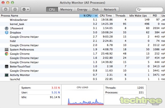Image resolution: width=165 pixels, height=108 pixels.
Task: Select the Activity Monitor process name
Action: pos(20,75)
